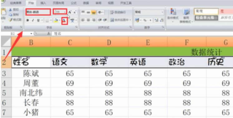Screen dimensions: 233x118
Task: Switch to the 开发工具 (Developer) tab
Action: 126,3
